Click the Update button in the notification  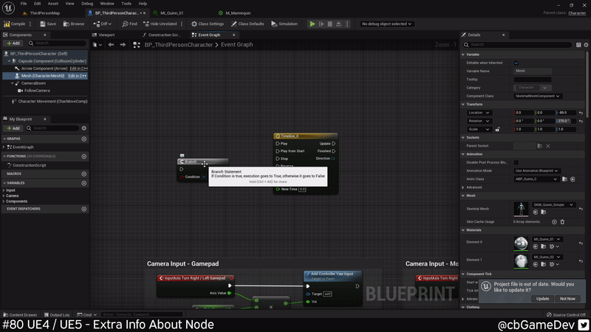click(x=542, y=299)
